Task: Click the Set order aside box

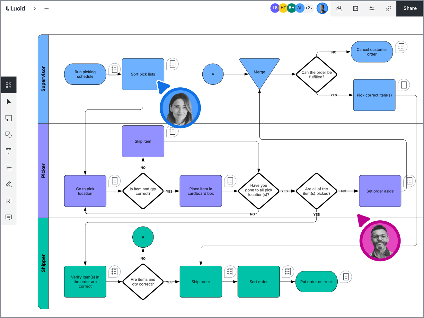Action: tap(380, 191)
